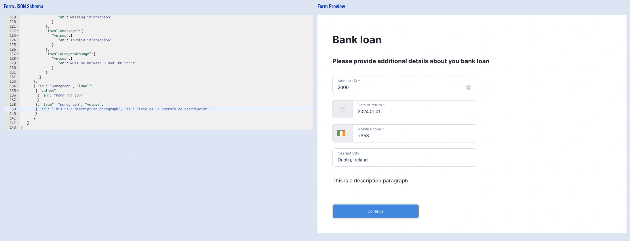Click the "Invalid information" string in editor
The width and height of the screenshot is (630, 241).
tap(91, 40)
